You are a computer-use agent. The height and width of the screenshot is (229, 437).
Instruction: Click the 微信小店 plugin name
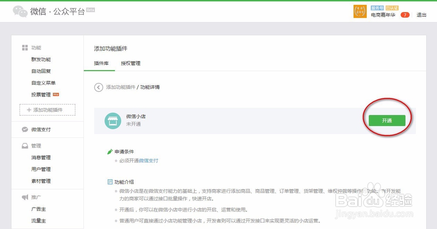click(x=136, y=116)
